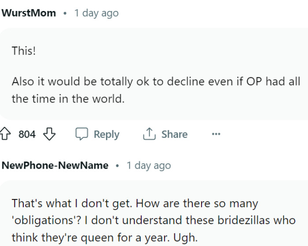Click the 804 vote count
The width and height of the screenshot is (308, 246).
(x=27, y=134)
